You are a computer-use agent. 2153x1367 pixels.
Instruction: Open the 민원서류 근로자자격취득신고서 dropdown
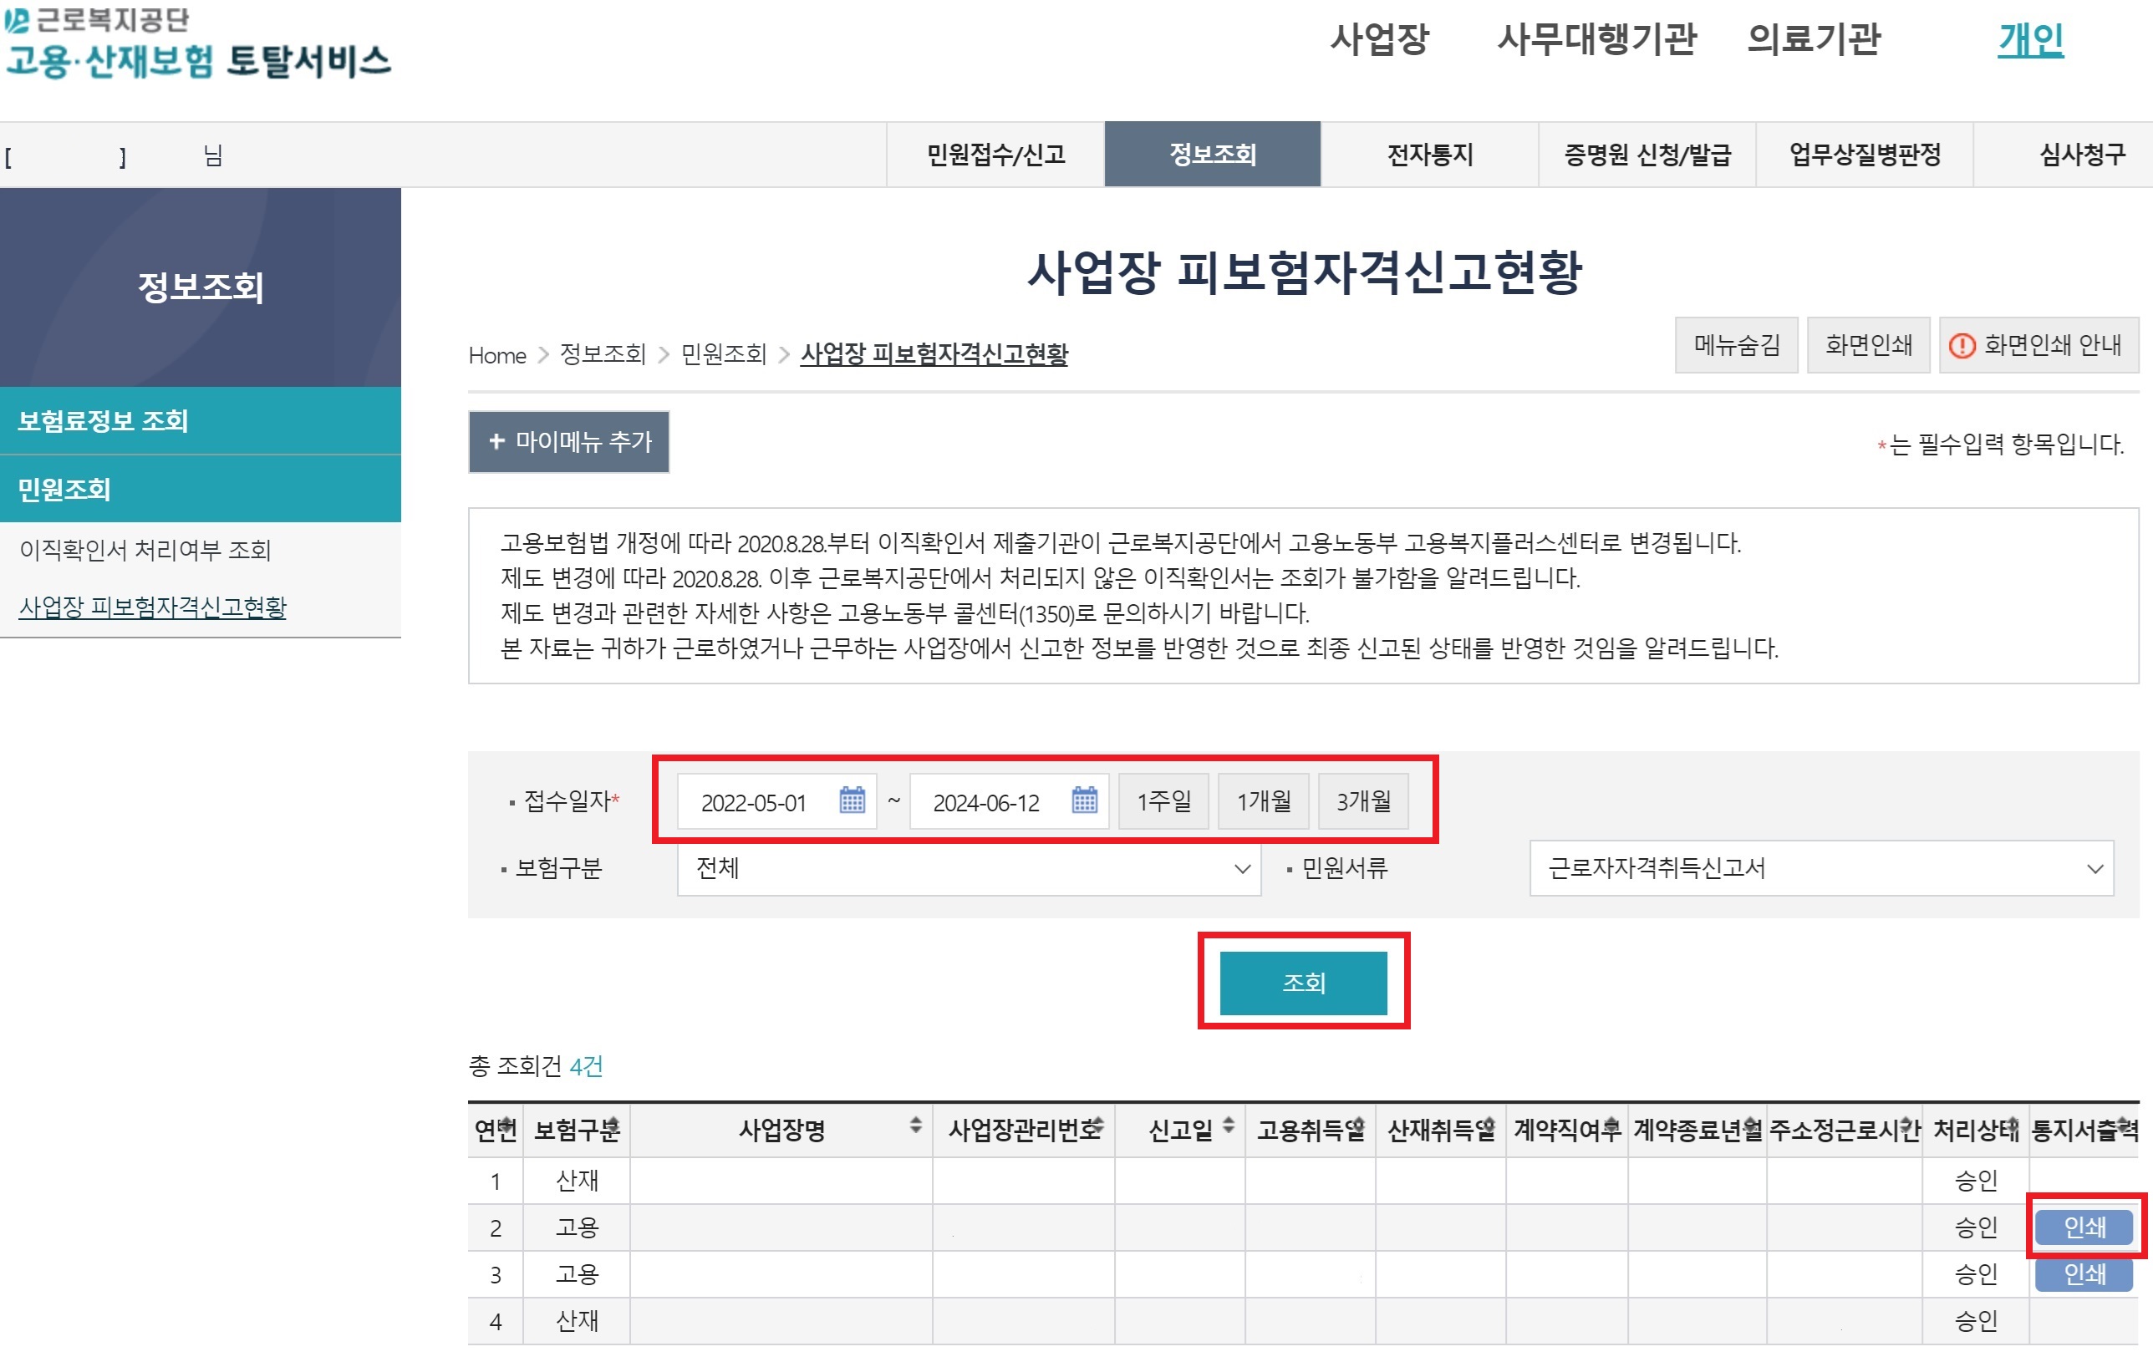coord(1820,868)
